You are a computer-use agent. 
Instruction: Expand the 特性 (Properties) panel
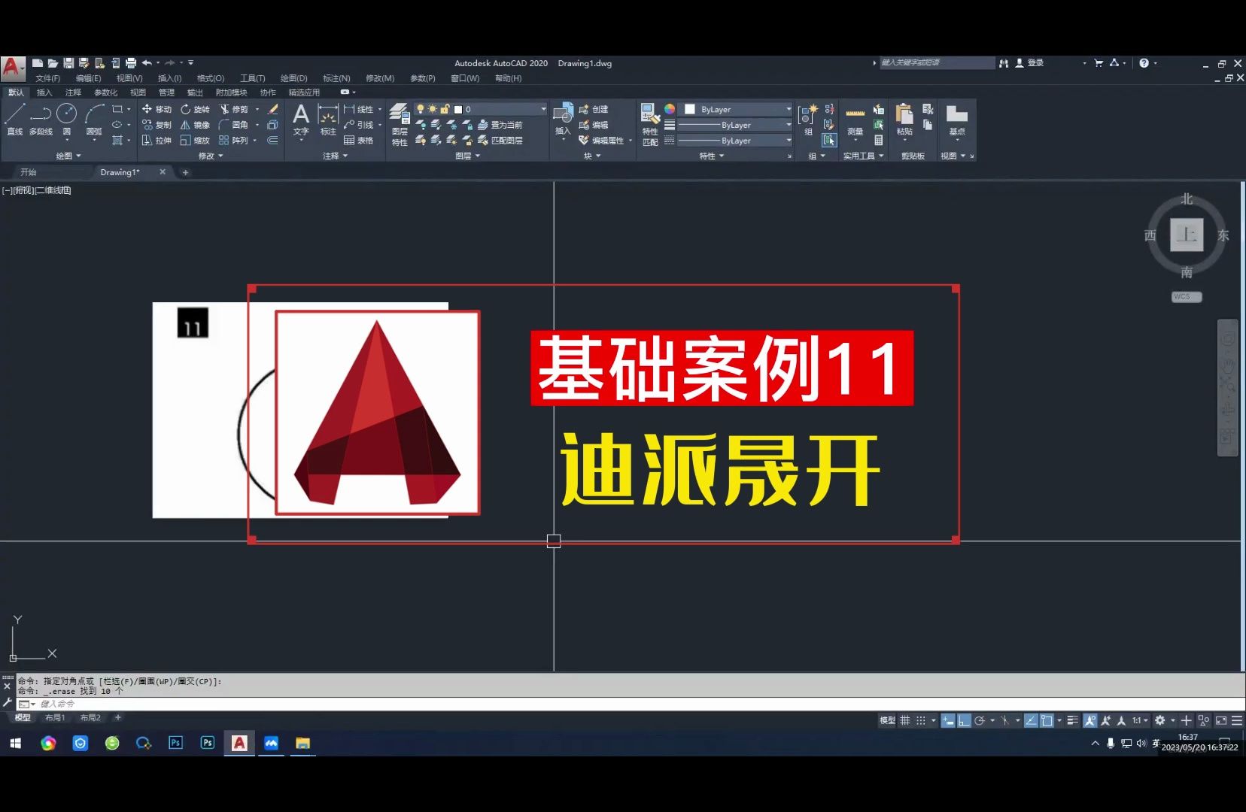pos(712,156)
